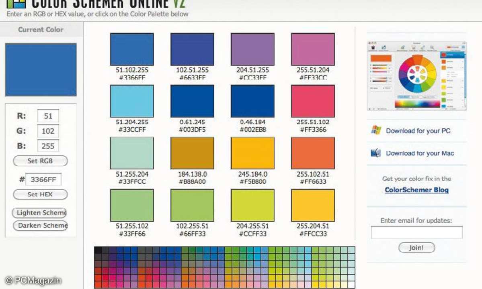The height and width of the screenshot is (289, 482).
Task: Click the HEX value field showing 3366FF
Action: pos(43,179)
